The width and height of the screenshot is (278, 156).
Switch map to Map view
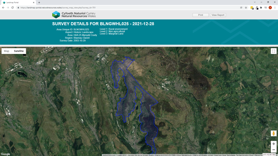point(6,51)
